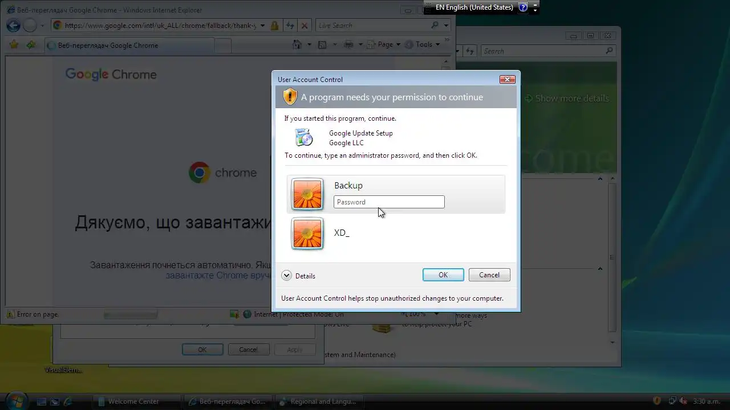Expand Details in the UAC dialog

[298, 276]
